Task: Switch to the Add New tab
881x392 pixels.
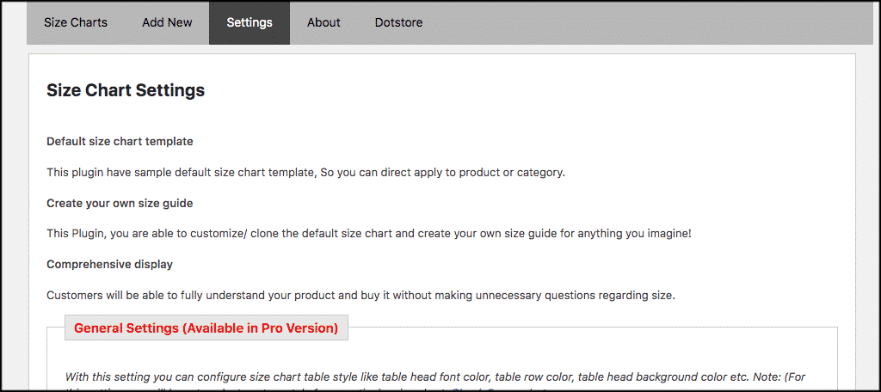Action: (167, 22)
